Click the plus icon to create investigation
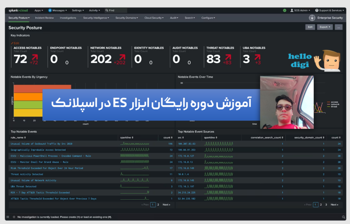Screen dimensions: 350x224 click(14, 217)
